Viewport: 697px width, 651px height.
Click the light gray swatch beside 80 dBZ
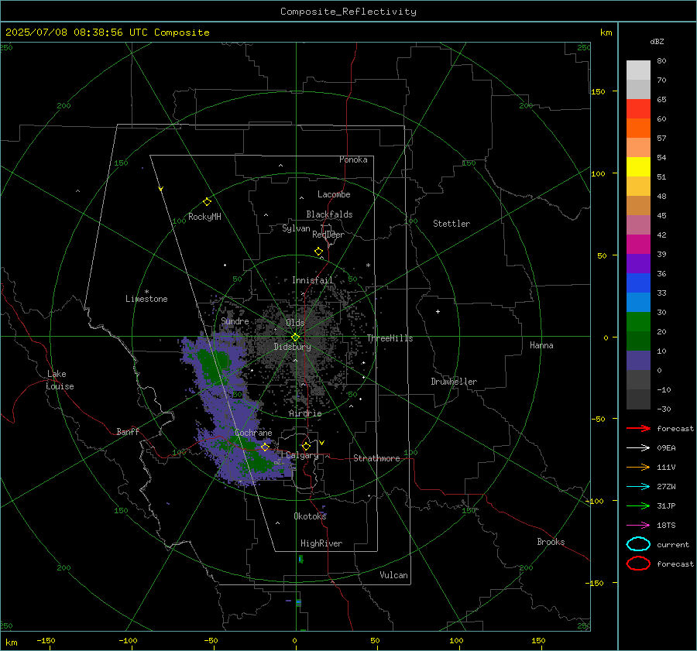click(x=638, y=70)
